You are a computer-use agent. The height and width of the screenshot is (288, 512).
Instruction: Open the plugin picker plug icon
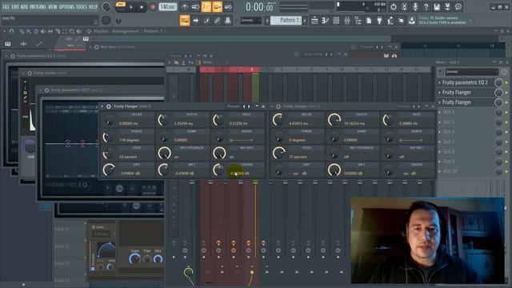click(x=379, y=21)
